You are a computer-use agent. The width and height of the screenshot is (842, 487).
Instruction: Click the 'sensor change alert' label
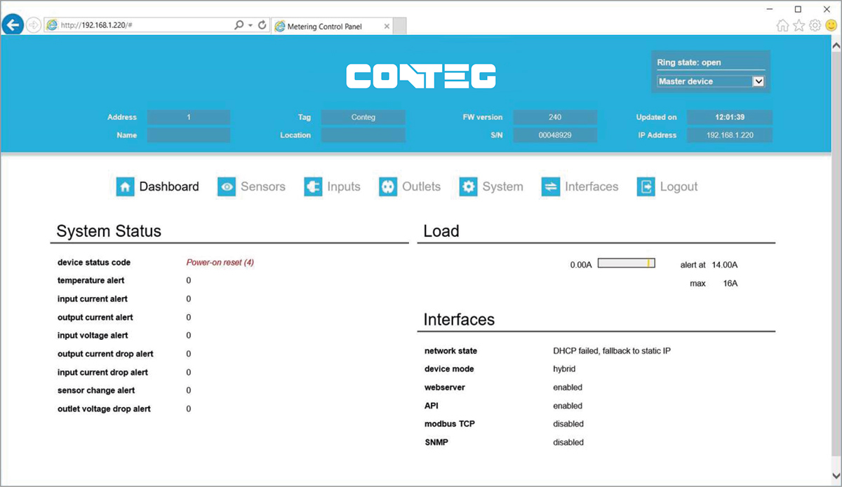96,390
